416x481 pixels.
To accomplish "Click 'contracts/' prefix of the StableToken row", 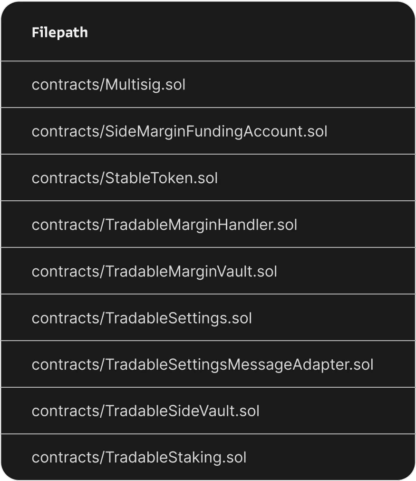I will coord(68,178).
